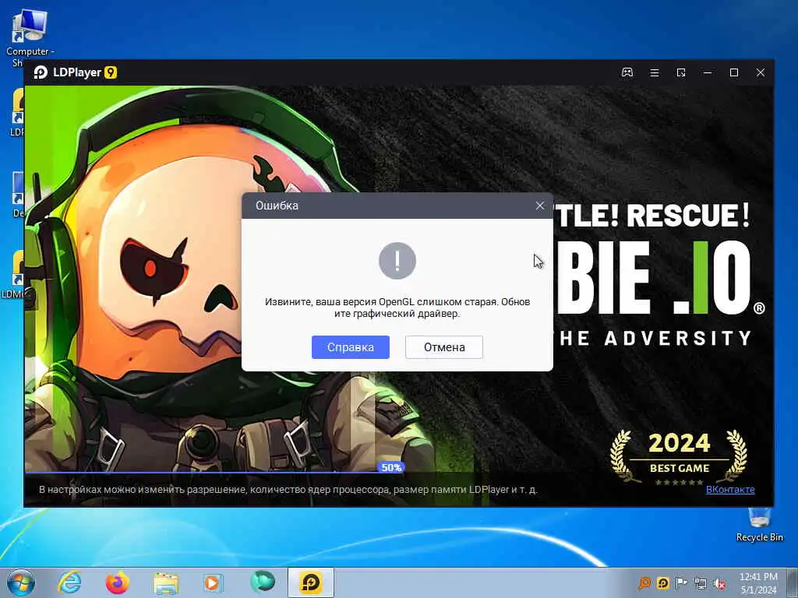Launch Firefox from taskbar
Viewport: 798px width, 598px height.
pos(118,582)
